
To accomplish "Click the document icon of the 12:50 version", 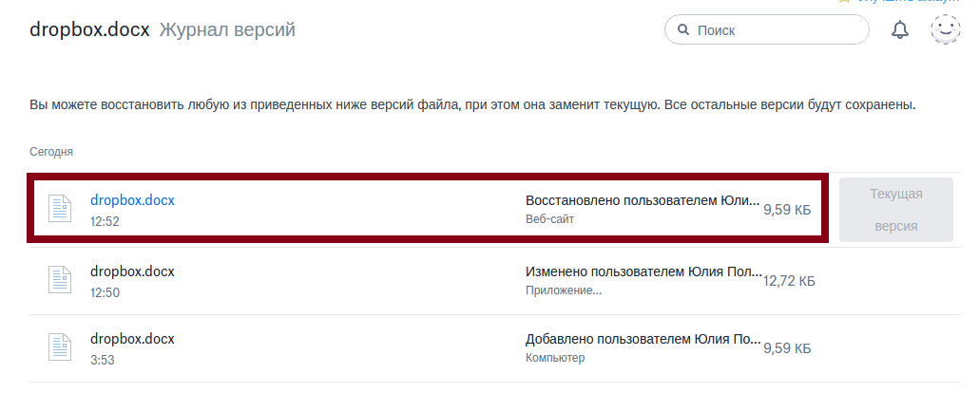I will [61, 279].
